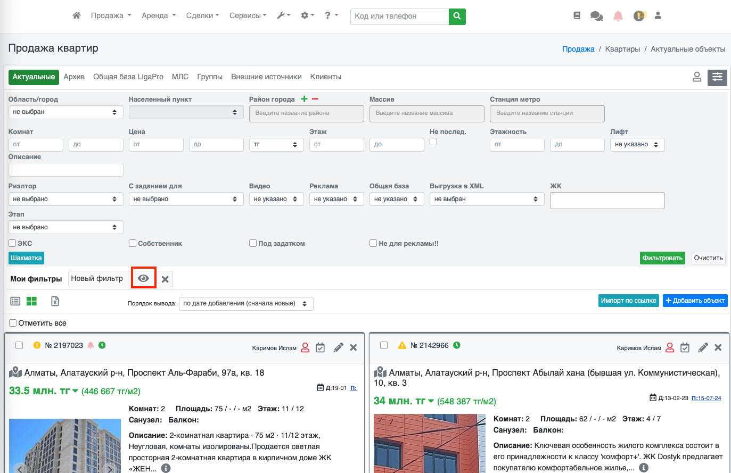The width and height of the screenshot is (731, 473).
Task: Show the saved filter with eye icon
Action: pyautogui.click(x=143, y=278)
